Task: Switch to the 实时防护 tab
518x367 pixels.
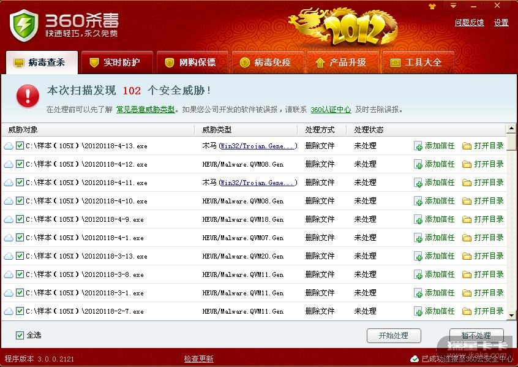Action: pyautogui.click(x=117, y=62)
